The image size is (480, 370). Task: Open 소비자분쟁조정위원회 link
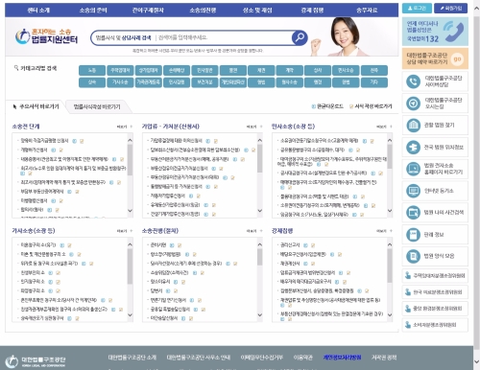click(x=435, y=325)
